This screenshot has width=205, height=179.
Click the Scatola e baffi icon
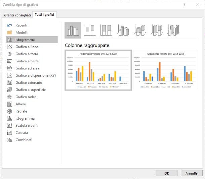(x=9, y=126)
